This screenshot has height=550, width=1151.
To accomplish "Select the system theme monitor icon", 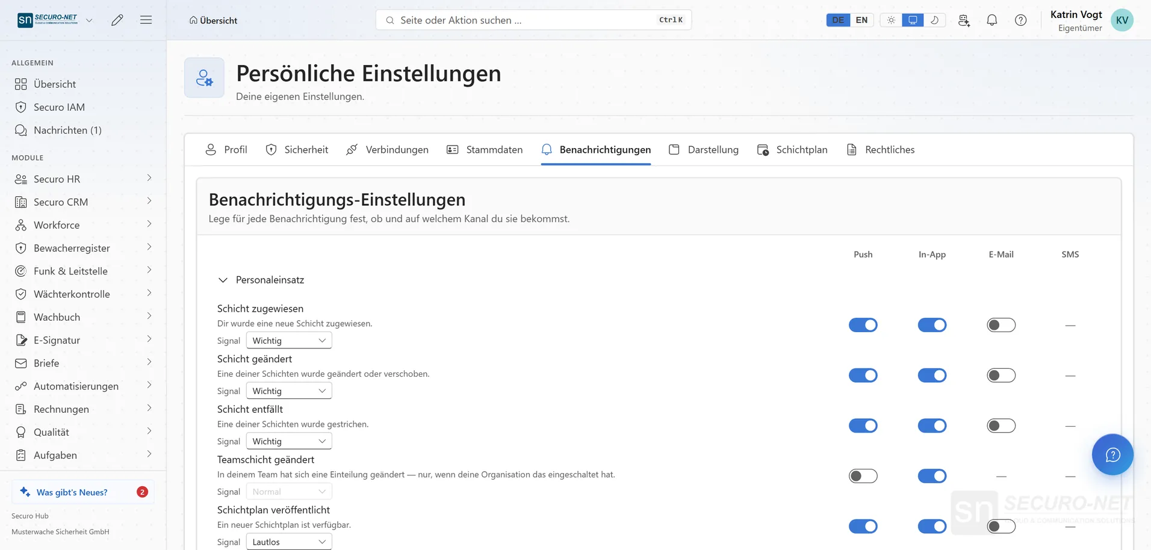I will (913, 20).
